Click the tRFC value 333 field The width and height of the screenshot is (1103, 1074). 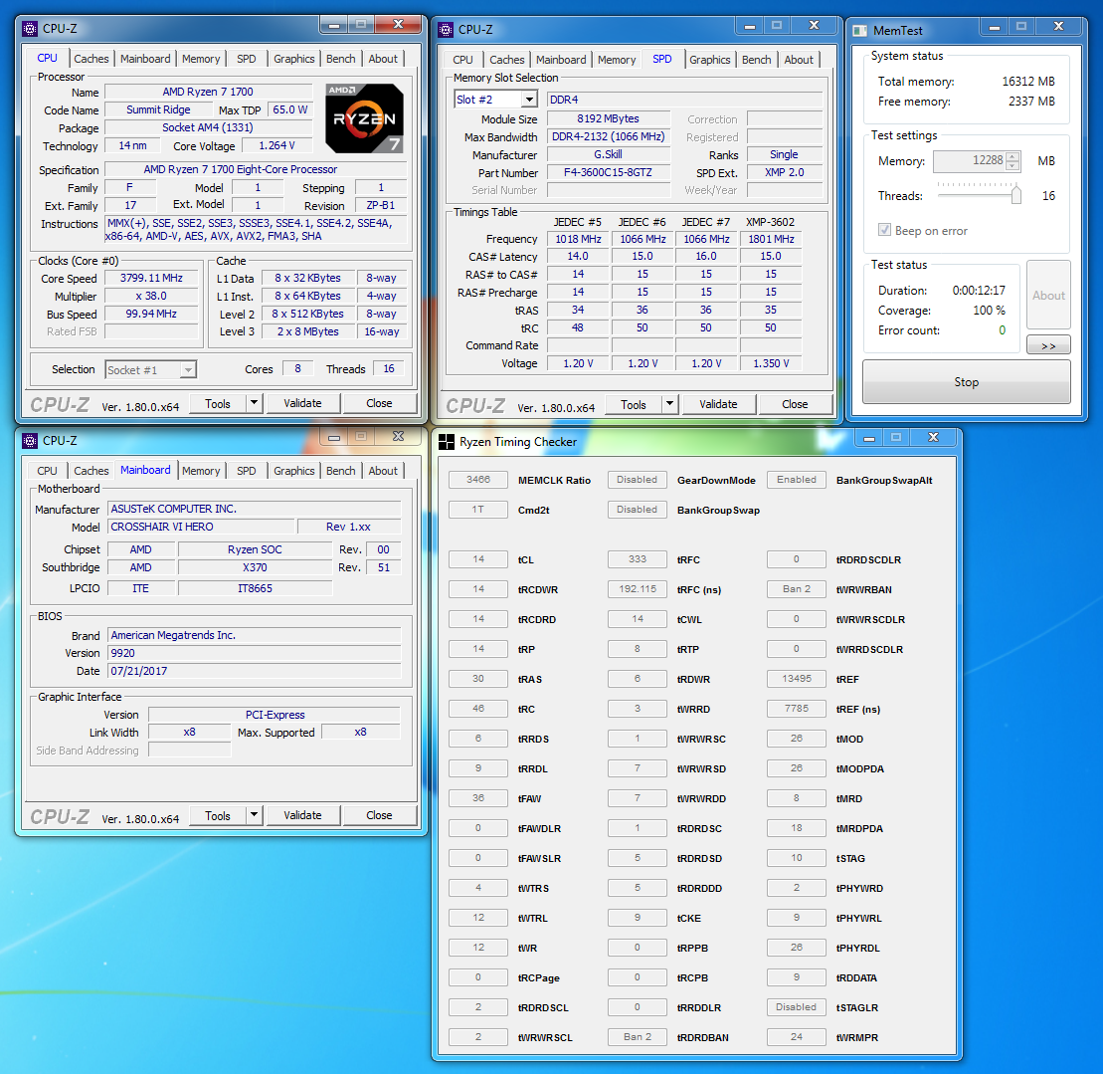[x=637, y=559]
